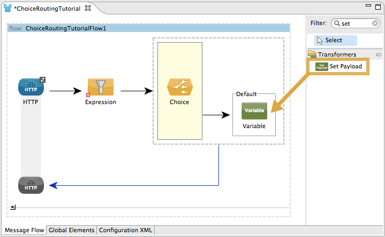Click the green Variable transformer icon

pyautogui.click(x=254, y=111)
